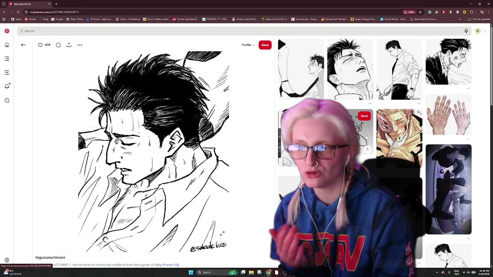Open the boards icon in the Pinterest sidebar
Viewport: 493px width, 277px height.
tap(7, 59)
